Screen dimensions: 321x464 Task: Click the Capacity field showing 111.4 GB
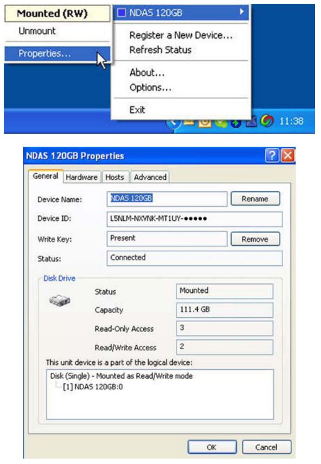pyautogui.click(x=225, y=310)
